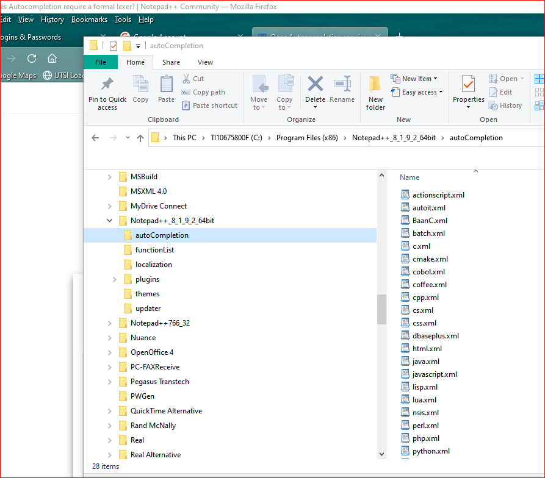Click the Move to icon
Viewport: 545px width, 478px height.
(260, 84)
